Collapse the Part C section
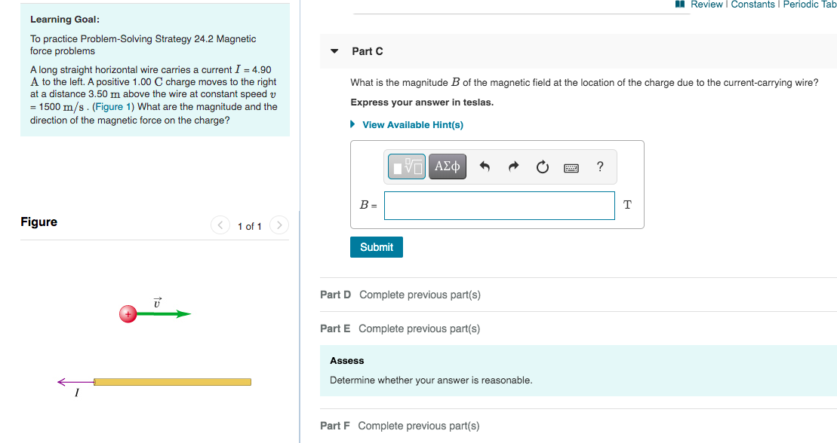This screenshot has height=443, width=837. point(334,51)
